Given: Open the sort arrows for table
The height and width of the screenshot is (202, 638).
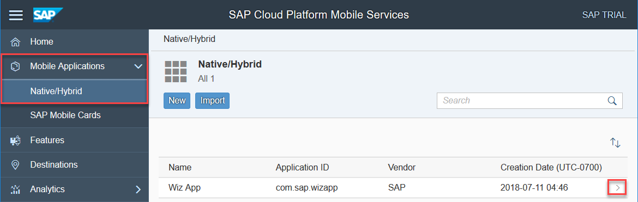Looking at the screenshot, I should coord(615,143).
